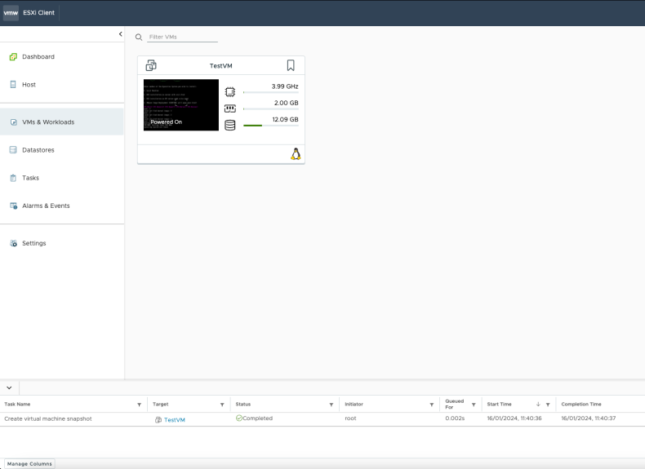Open the Initiator column filter

tap(432, 405)
